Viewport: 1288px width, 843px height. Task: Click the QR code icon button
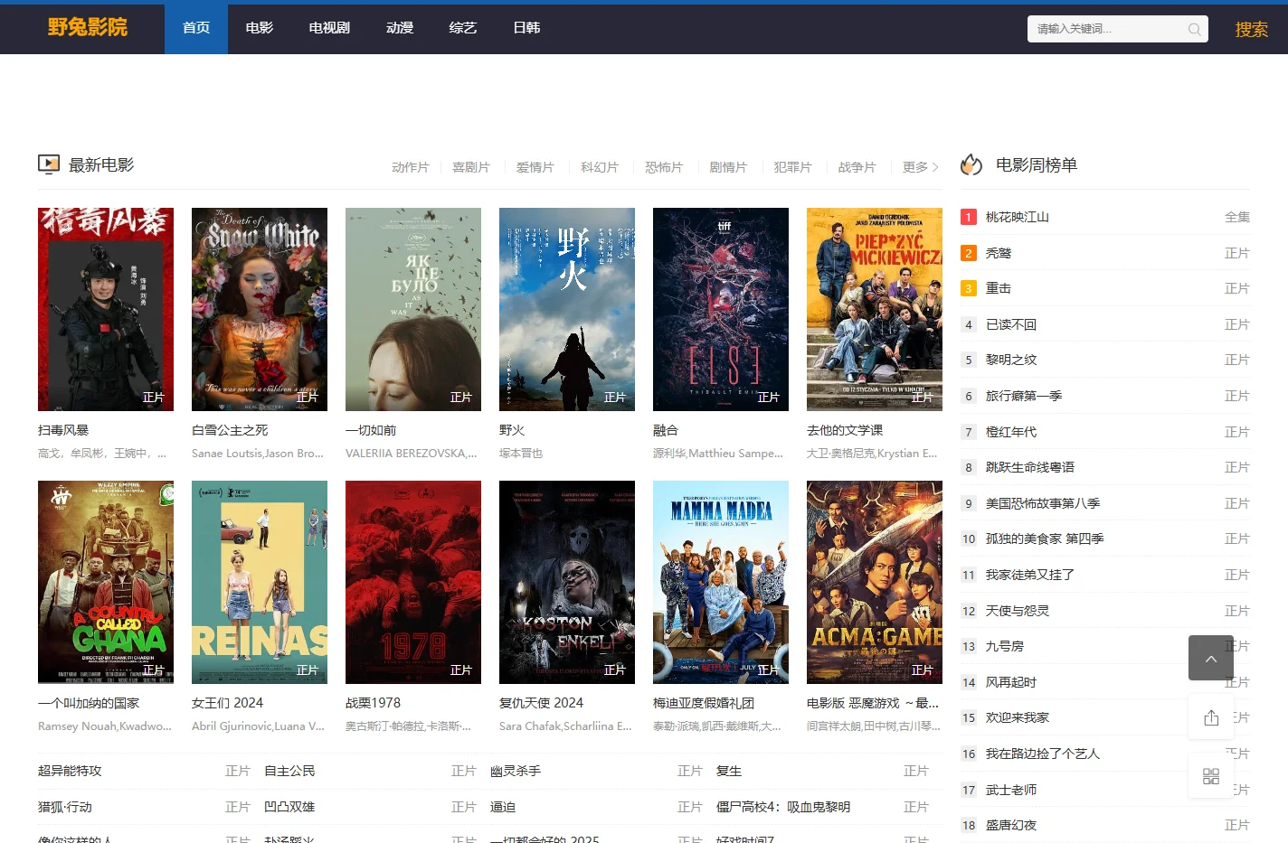tap(1211, 775)
